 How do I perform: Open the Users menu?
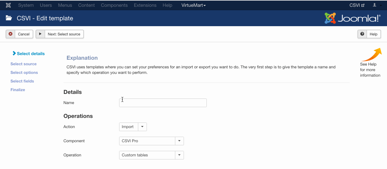pos(46,5)
